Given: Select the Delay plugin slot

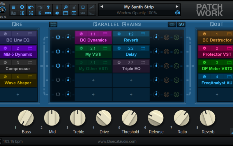Looking at the screenshot, I should coord(131,54).
